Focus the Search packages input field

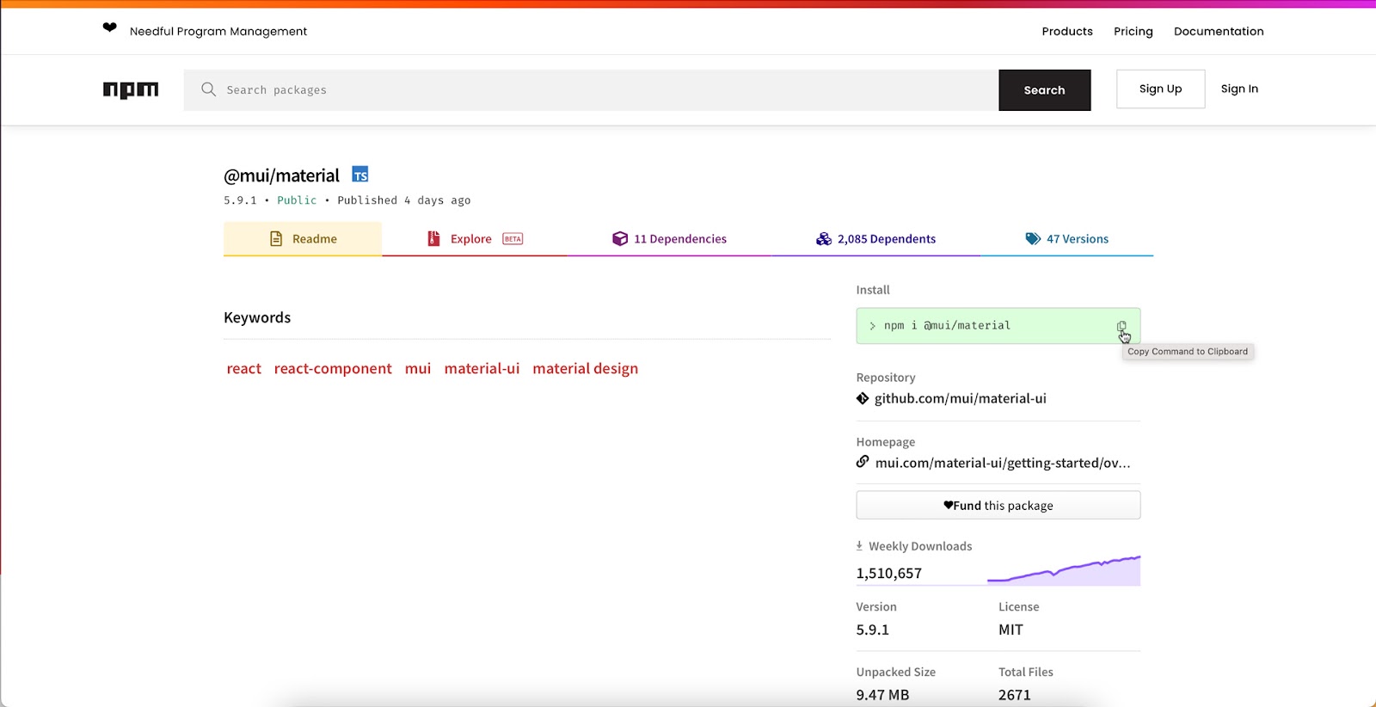[591, 90]
